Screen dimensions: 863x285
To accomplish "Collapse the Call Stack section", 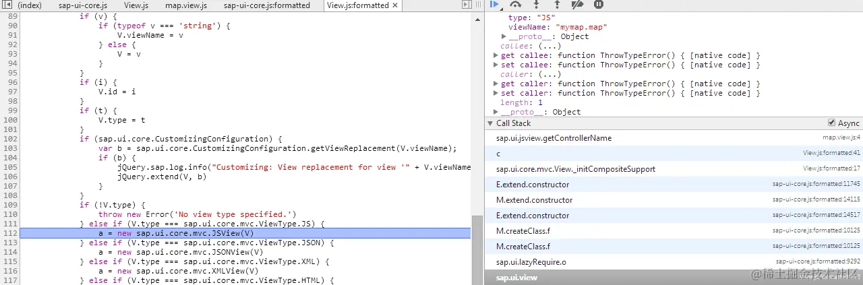I will (x=490, y=123).
